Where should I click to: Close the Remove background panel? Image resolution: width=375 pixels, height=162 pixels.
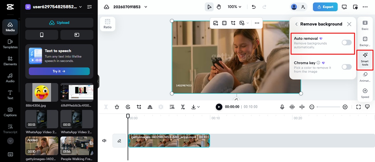[x=349, y=24]
